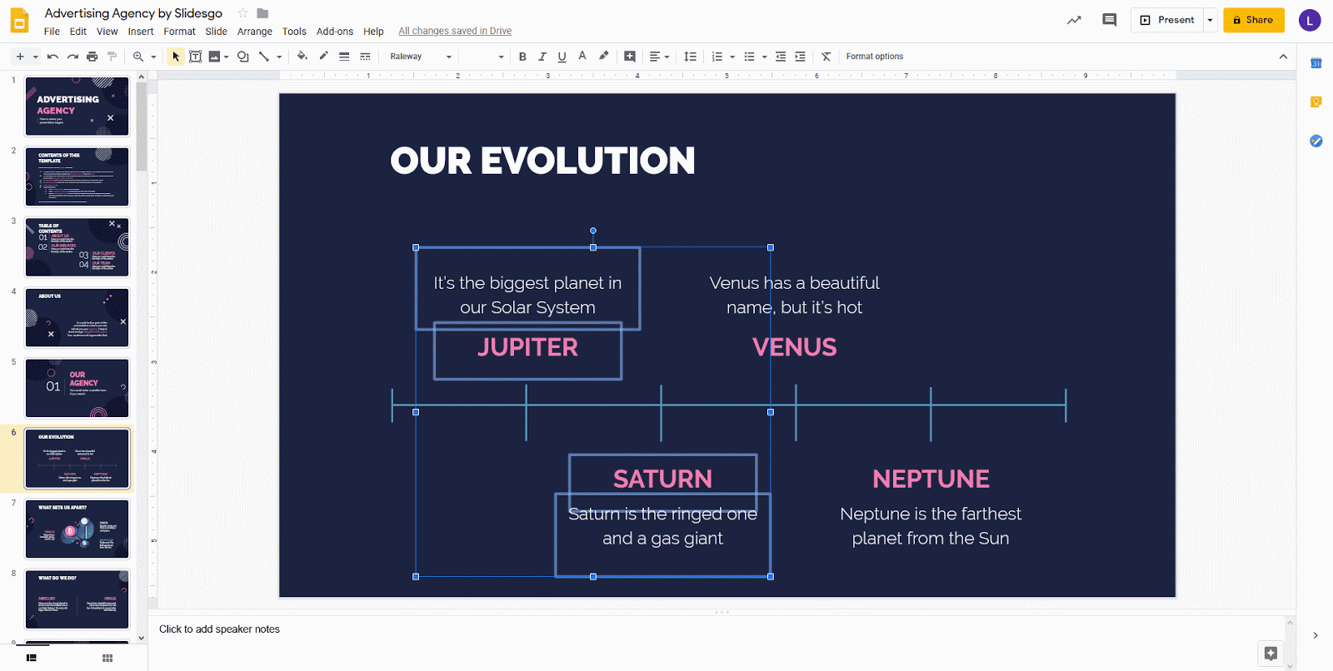
Task: Click the border weight icon
Action: click(344, 57)
